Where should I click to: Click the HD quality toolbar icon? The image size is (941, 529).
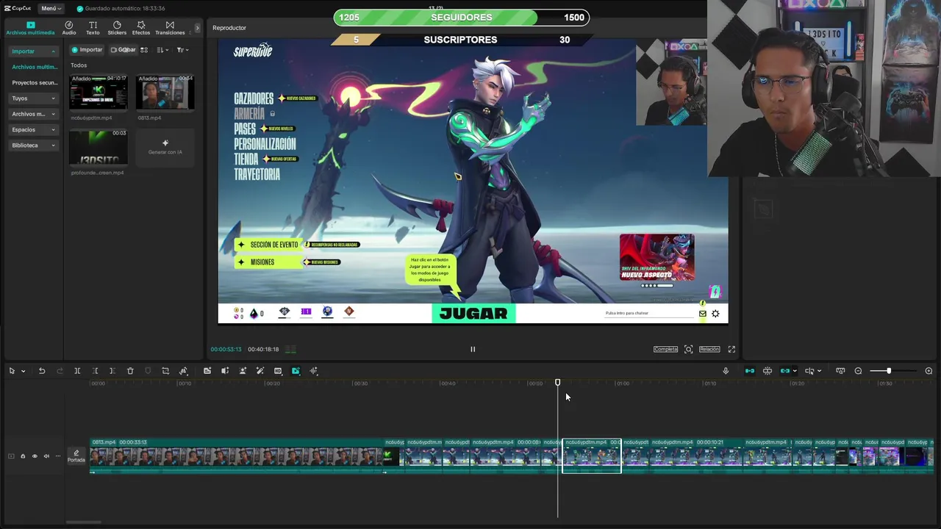pyautogui.click(x=278, y=371)
